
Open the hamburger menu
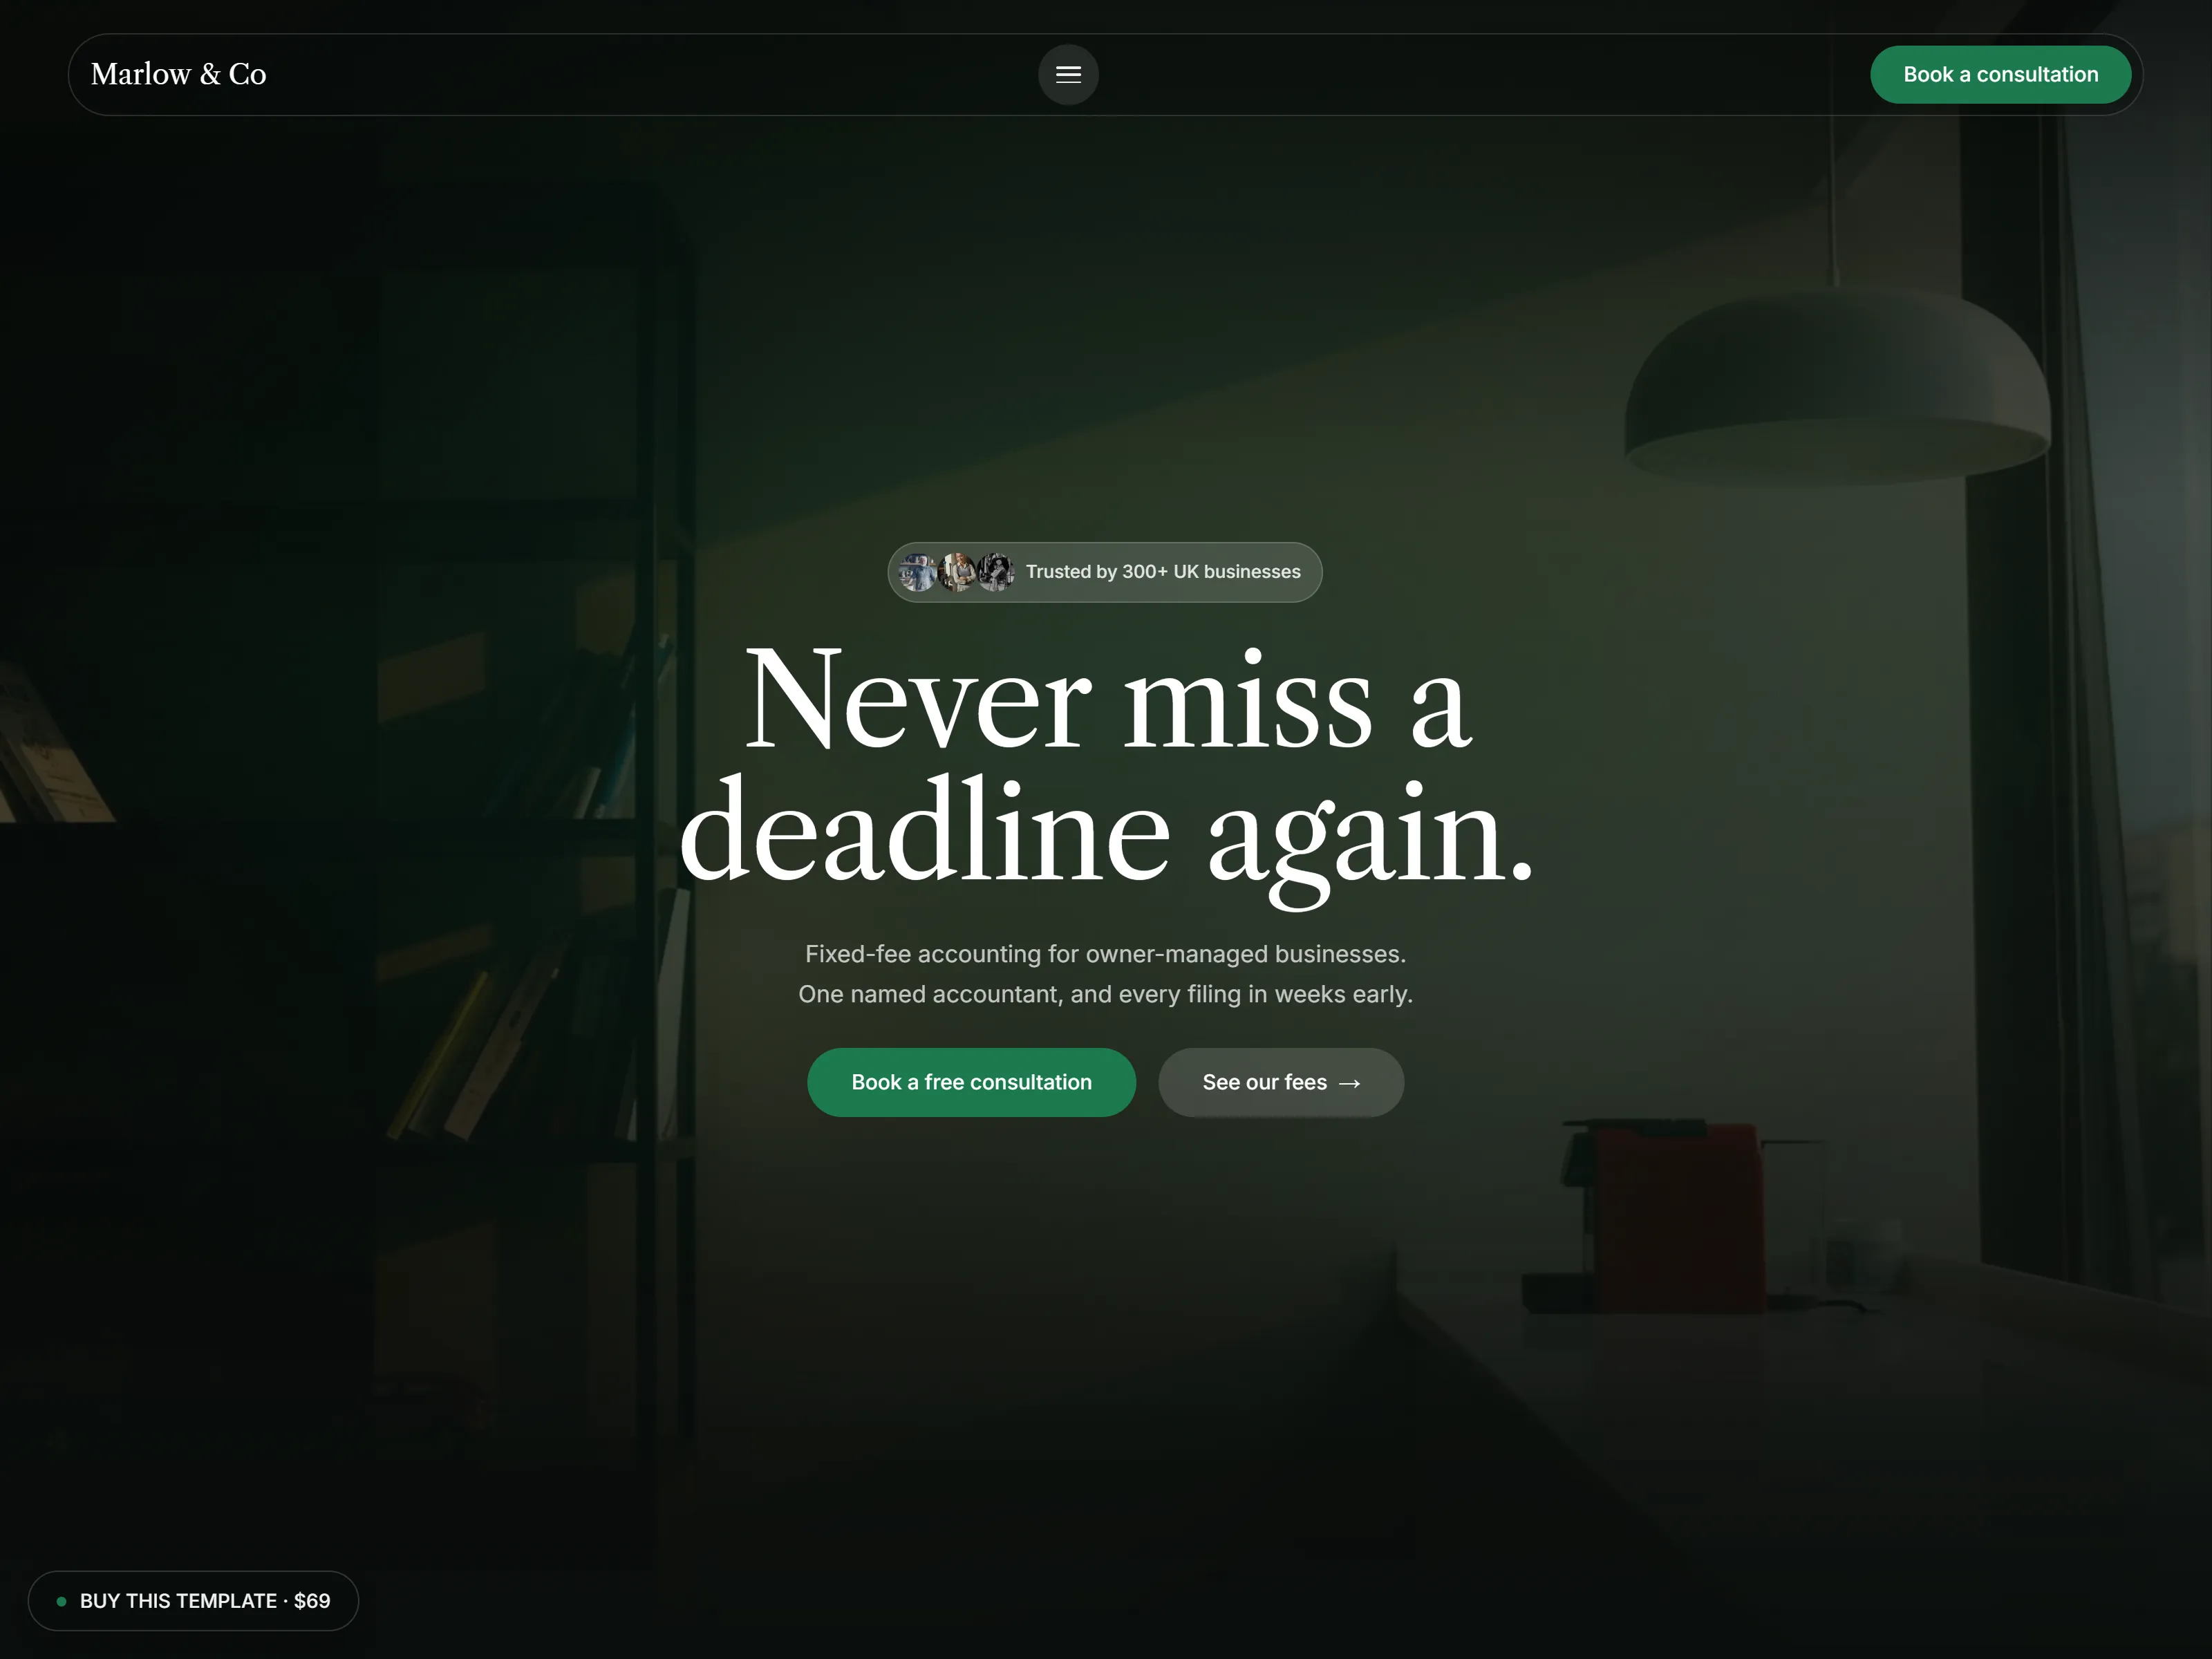[x=1068, y=74]
